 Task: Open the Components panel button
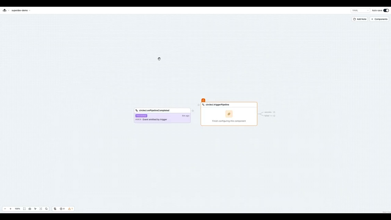379,19
